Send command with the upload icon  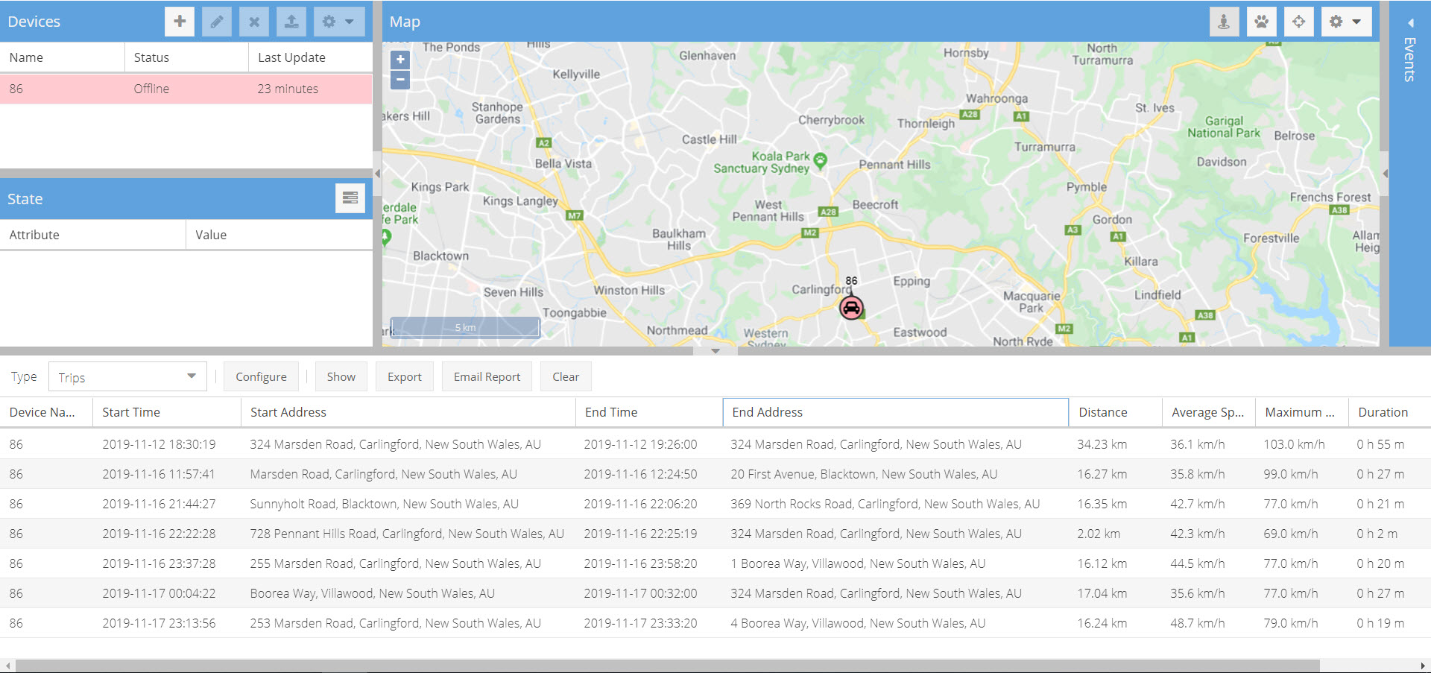pos(291,22)
